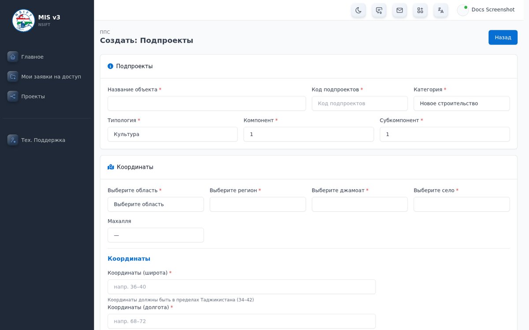Click the Docs Screenshot user avatar
The width and height of the screenshot is (529, 330).
(x=463, y=10)
